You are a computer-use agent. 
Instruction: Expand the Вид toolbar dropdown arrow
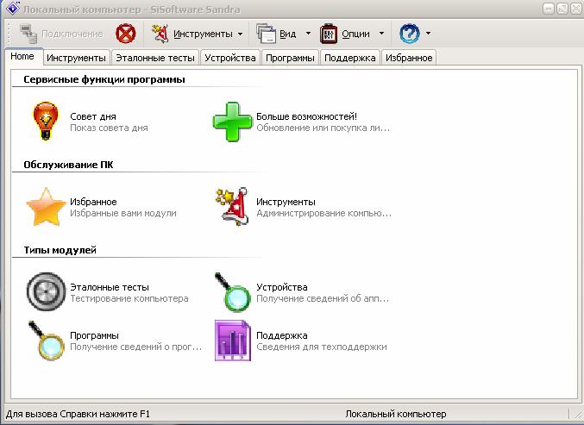tap(308, 34)
